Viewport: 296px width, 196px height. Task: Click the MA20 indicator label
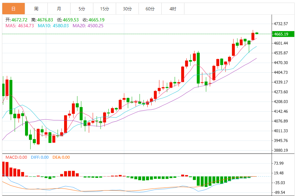coord(88,26)
